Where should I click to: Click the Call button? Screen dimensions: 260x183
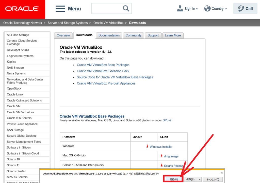pos(245,8)
